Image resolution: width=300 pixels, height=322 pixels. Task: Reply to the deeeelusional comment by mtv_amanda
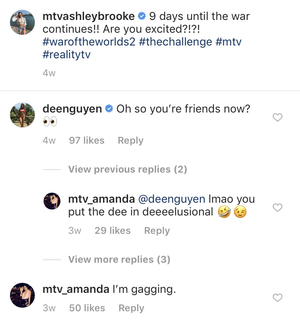click(x=157, y=231)
